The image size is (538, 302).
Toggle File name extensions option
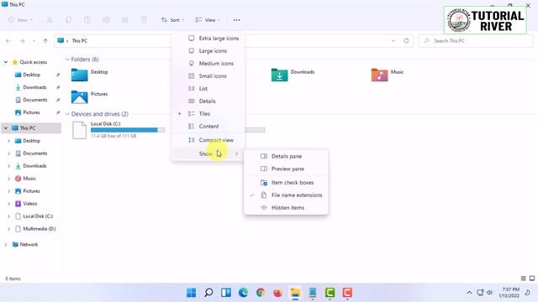(x=286, y=195)
